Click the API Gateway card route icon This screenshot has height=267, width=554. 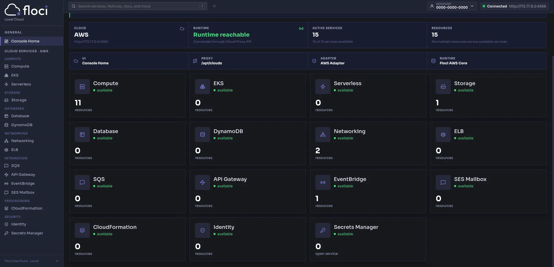203,182
